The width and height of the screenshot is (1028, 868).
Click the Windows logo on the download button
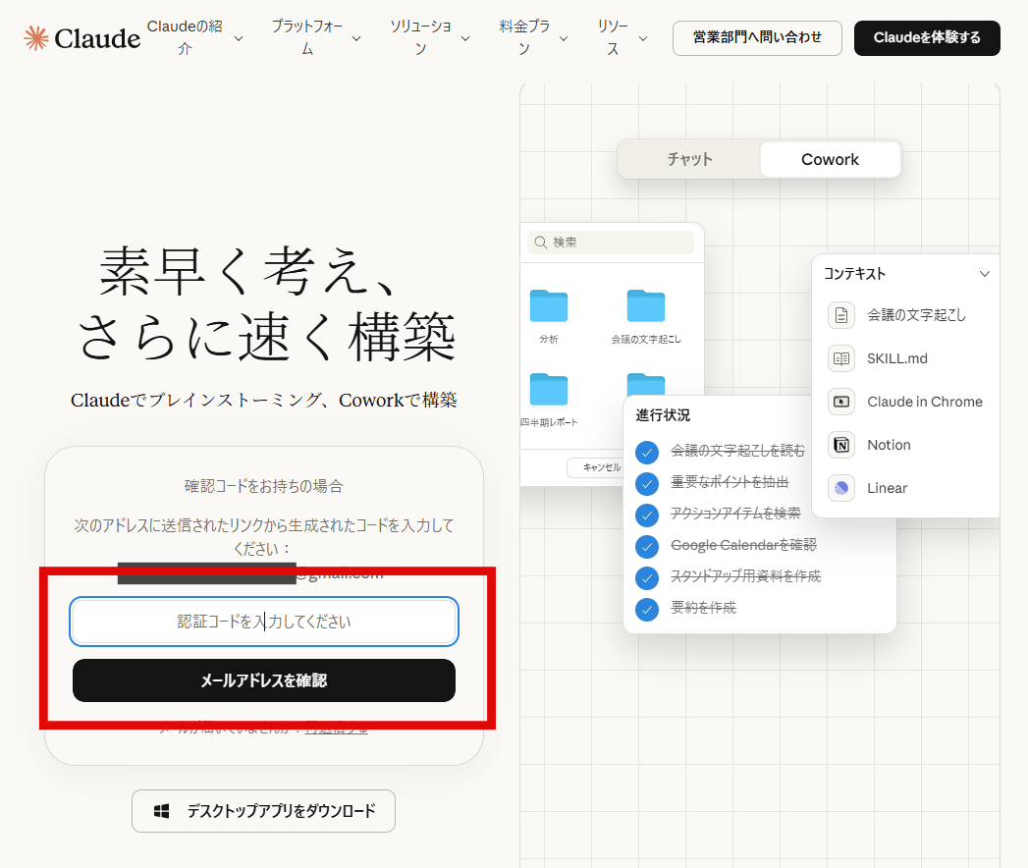(160, 810)
